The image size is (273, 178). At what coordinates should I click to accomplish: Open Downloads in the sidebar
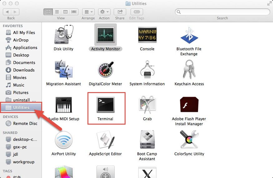click(x=21, y=70)
